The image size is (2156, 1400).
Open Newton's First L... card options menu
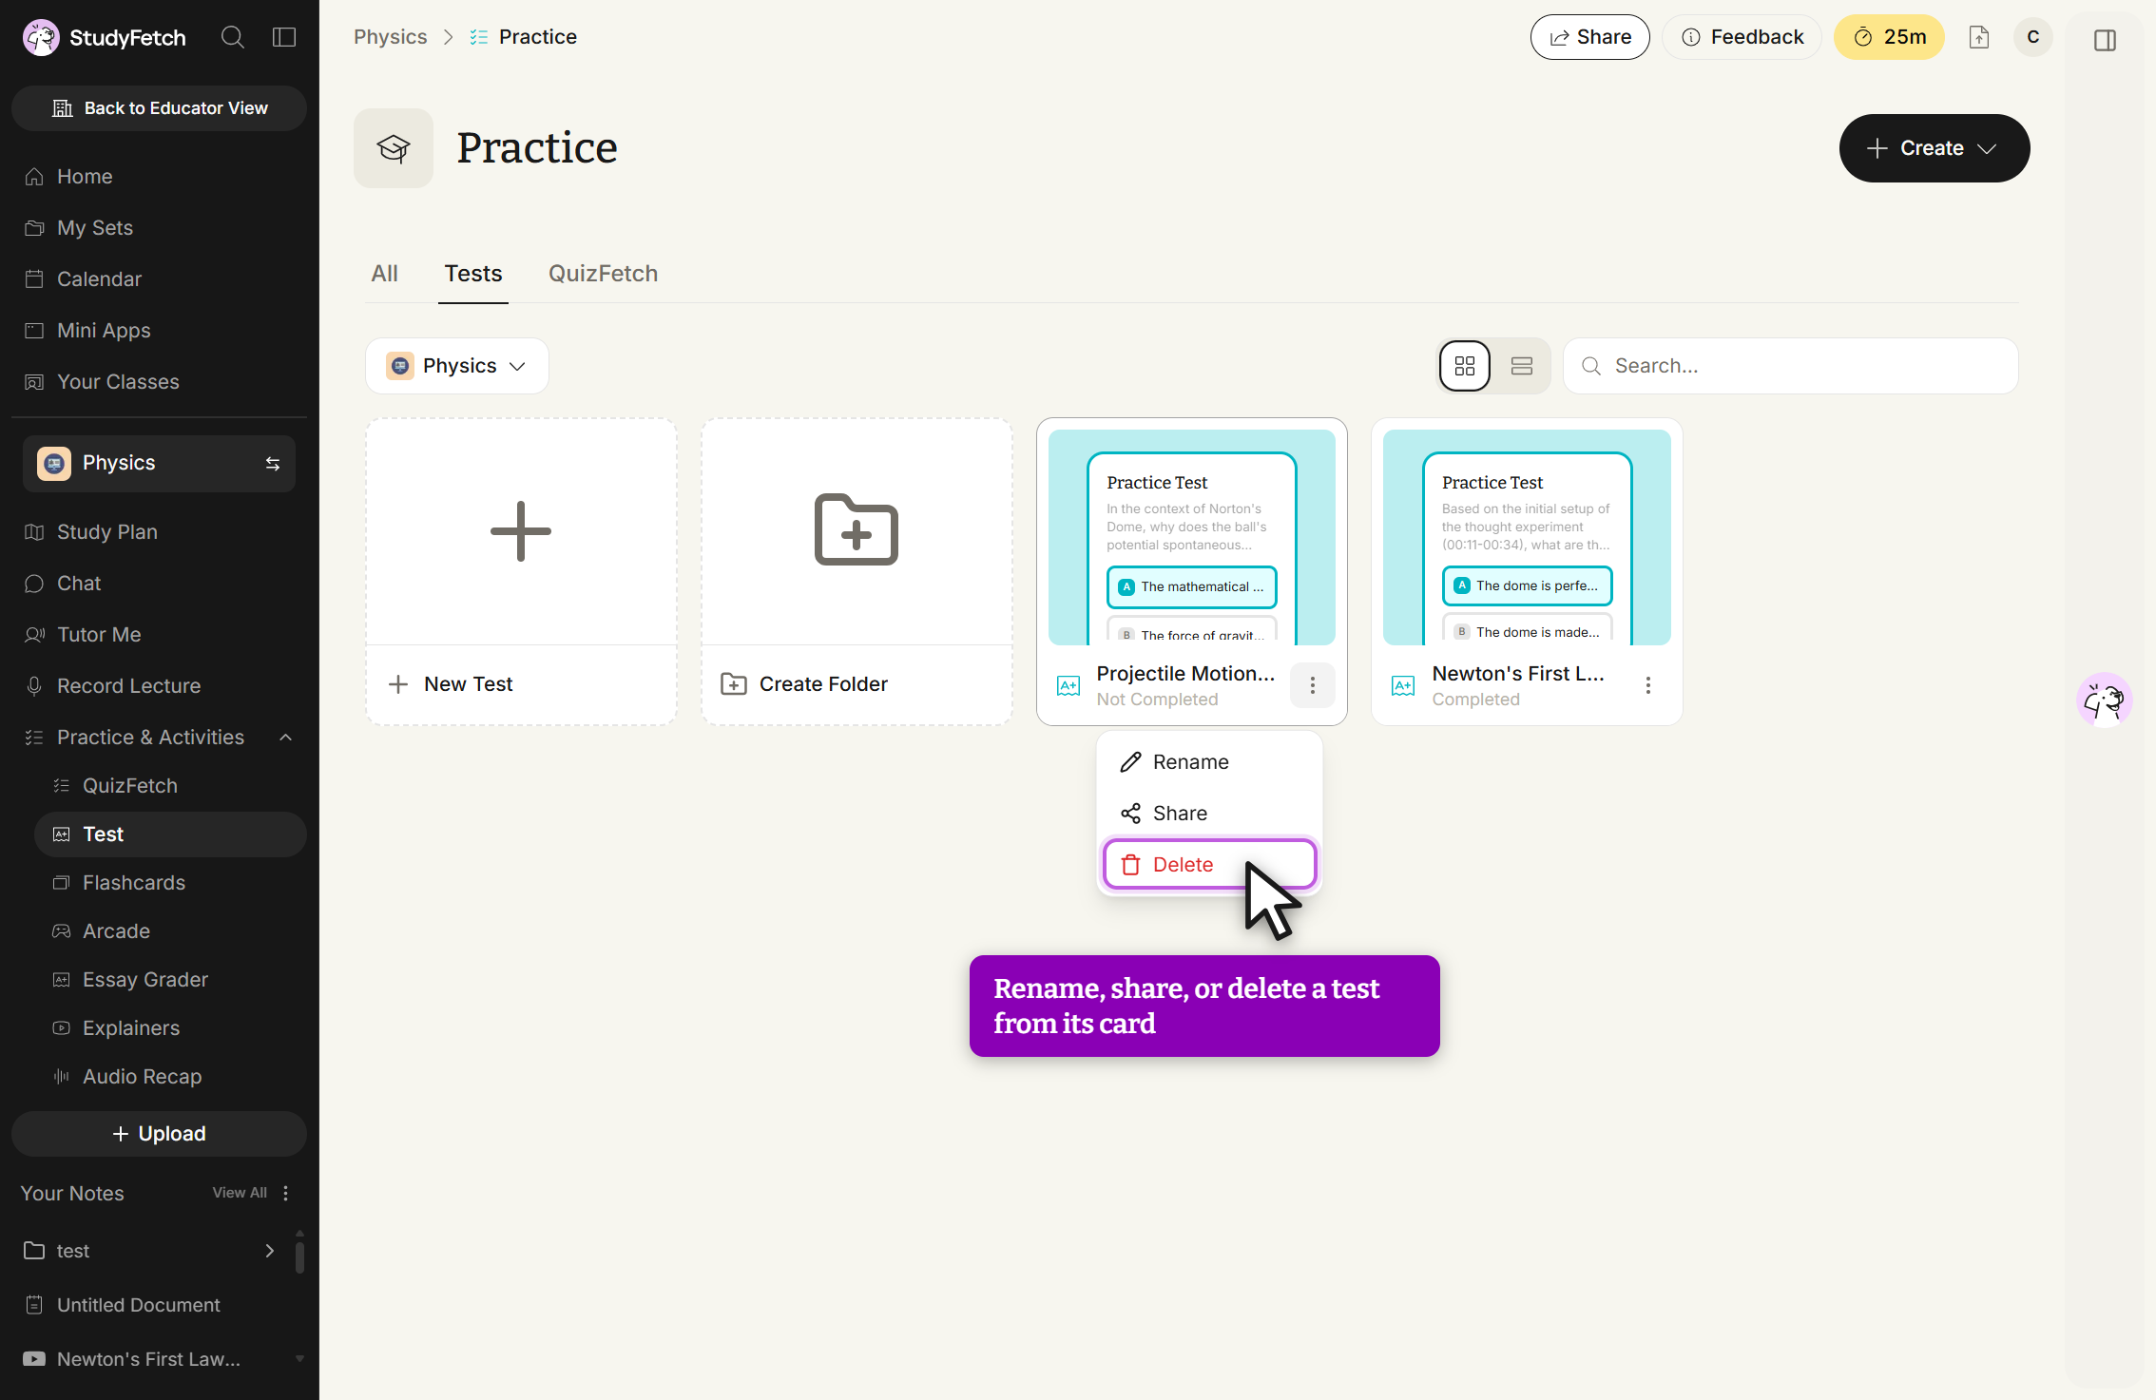coord(1648,685)
